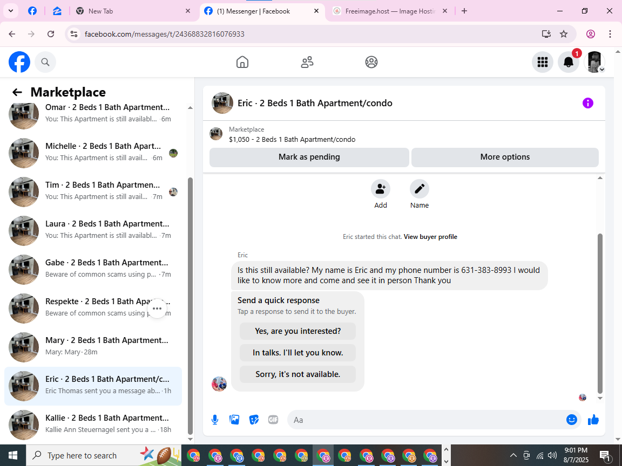Open the account profile picture menu
Image resolution: width=622 pixels, height=466 pixels.
coord(594,62)
